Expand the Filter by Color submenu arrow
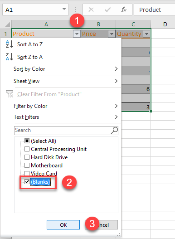The height and width of the screenshot is (239, 175). [116, 106]
